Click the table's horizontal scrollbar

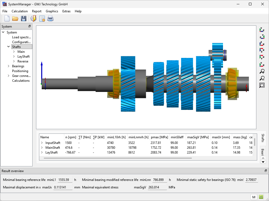pyautogui.click(x=118, y=158)
